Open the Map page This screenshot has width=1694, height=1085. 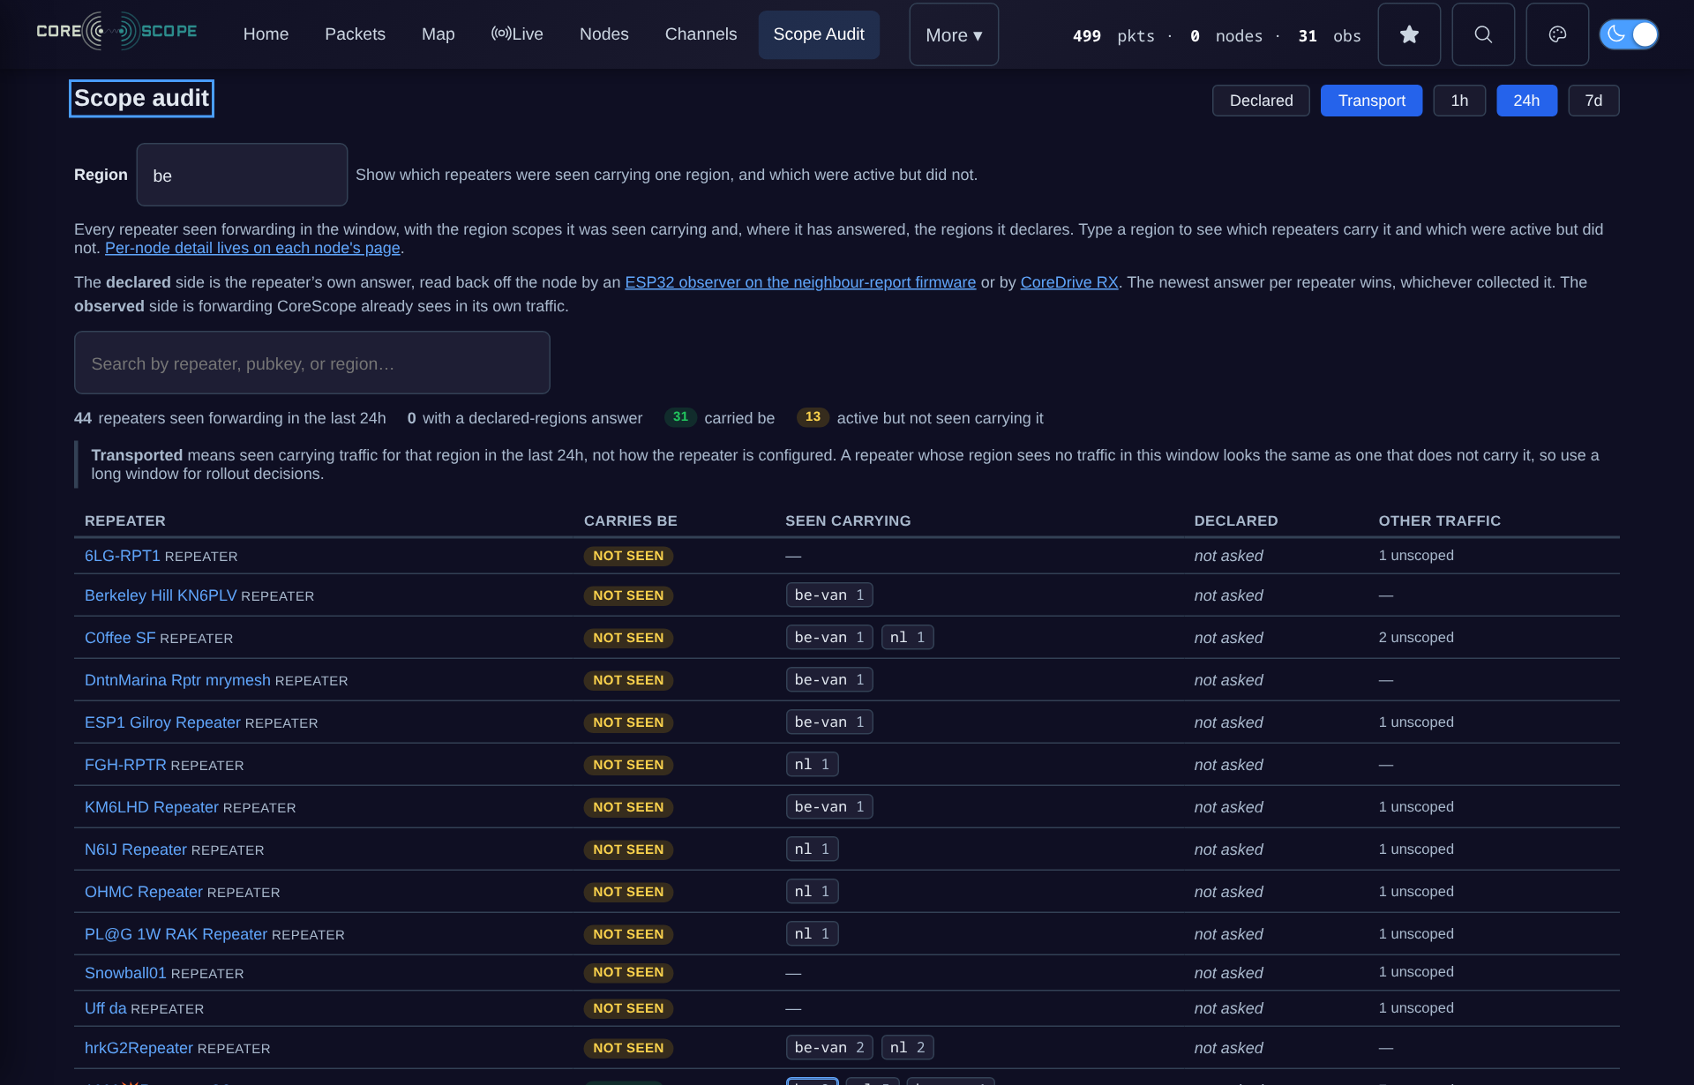click(x=438, y=34)
